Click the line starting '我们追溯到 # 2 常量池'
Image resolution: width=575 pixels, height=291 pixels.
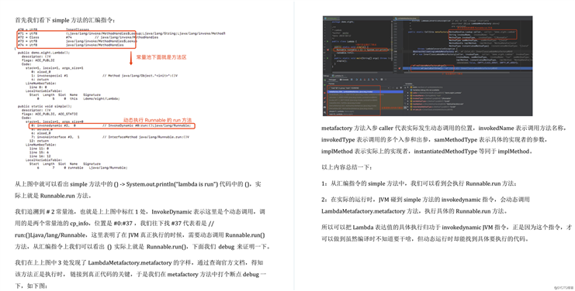click(140, 211)
